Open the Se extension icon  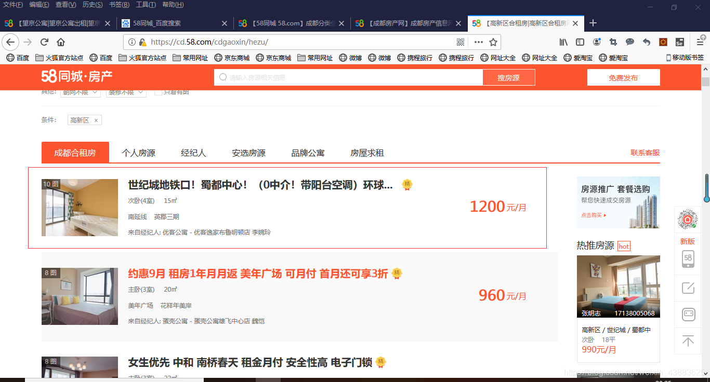[x=679, y=42]
